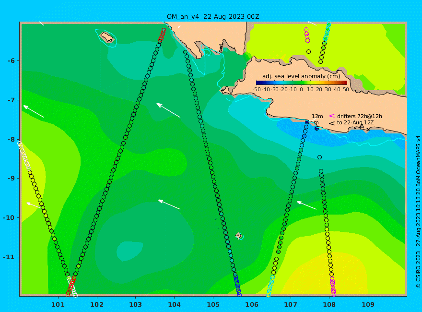Click the magenta '<' drifter legend marker
422x312 pixels.
pos(332,116)
